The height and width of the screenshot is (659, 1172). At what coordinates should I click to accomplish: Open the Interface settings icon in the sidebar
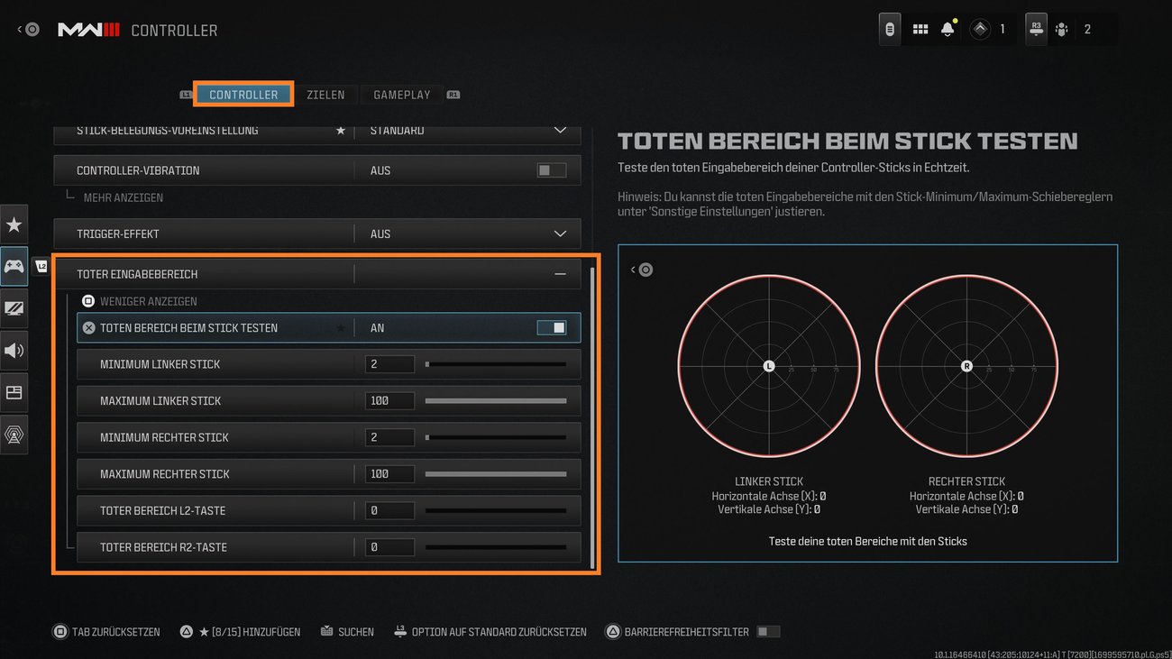pyautogui.click(x=14, y=392)
